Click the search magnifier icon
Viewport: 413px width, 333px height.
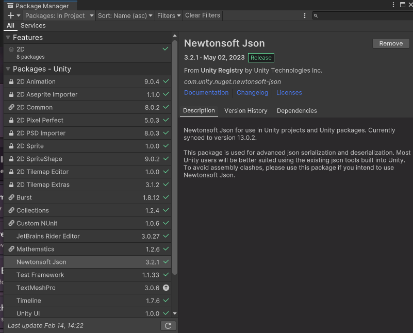point(316,16)
